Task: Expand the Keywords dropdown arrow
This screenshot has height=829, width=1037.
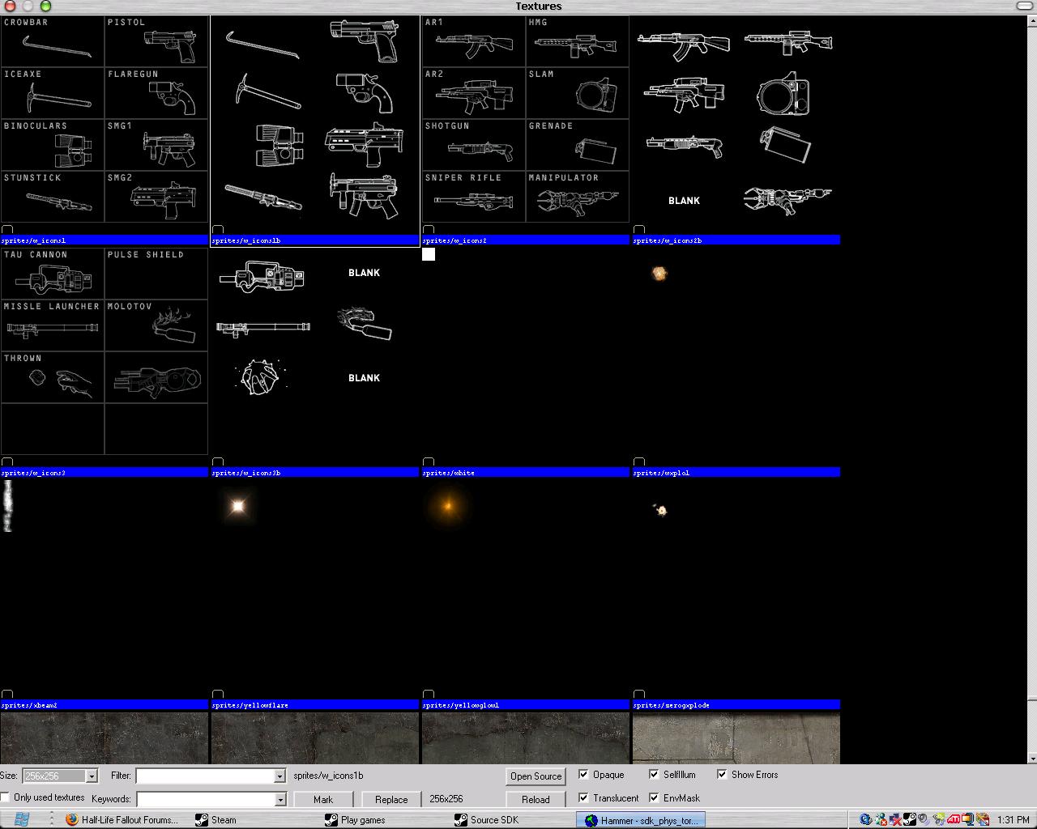Action: tap(280, 800)
